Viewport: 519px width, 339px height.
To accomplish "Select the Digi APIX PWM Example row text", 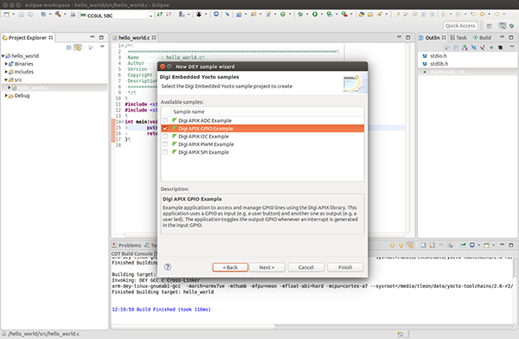I will click(206, 144).
